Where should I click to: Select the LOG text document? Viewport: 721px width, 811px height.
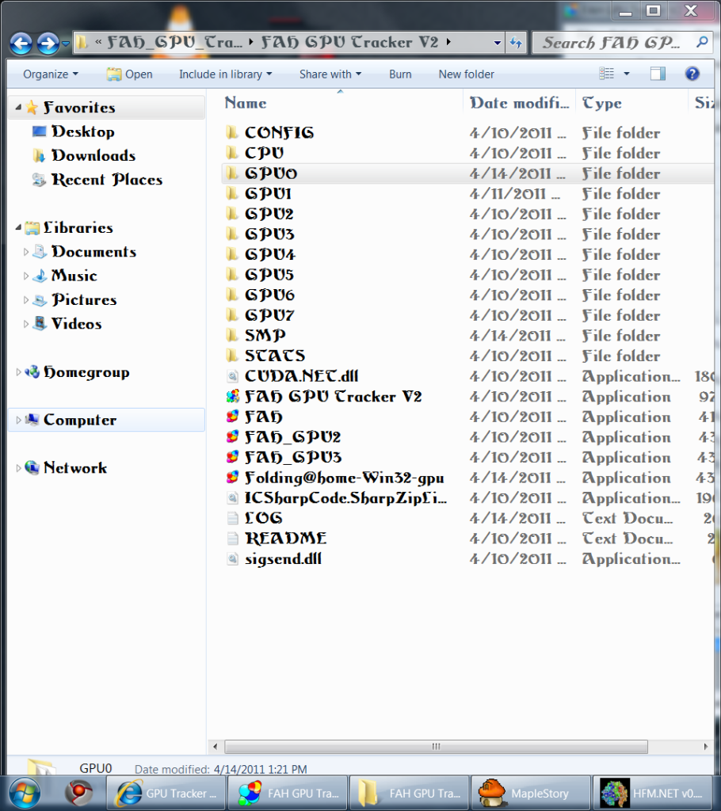[x=264, y=518]
